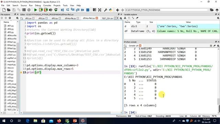Switch to the TEST_CSV.csv editor tab

tap(108, 18)
